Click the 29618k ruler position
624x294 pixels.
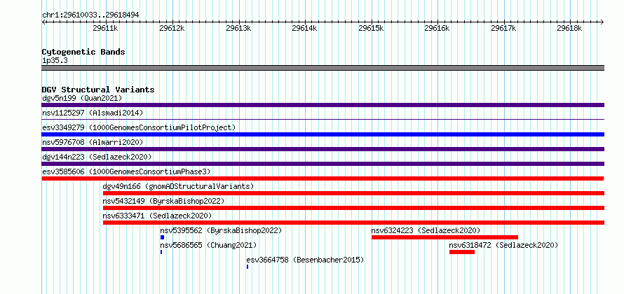click(x=569, y=28)
